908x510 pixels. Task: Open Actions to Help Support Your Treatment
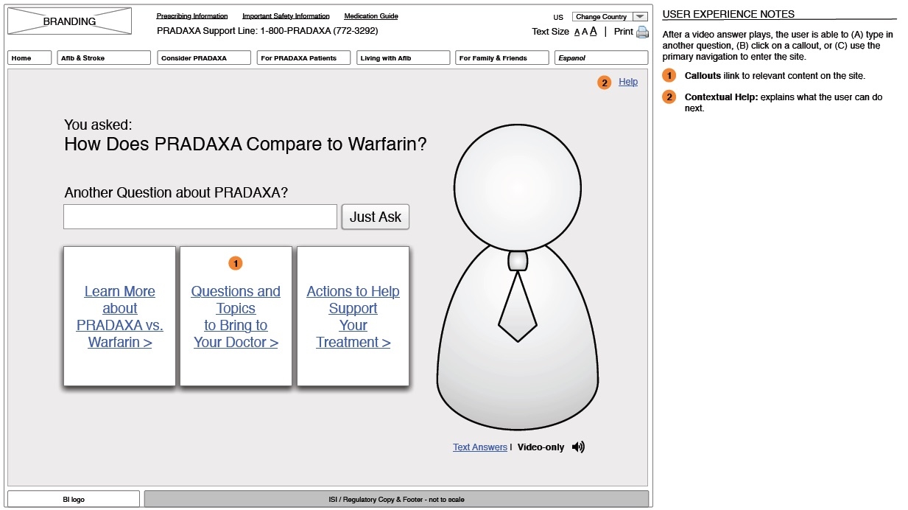(x=353, y=317)
